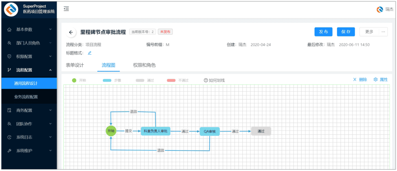Click the question mark icon by 如何划线
Image resolution: width=397 pixels, height=171 pixels.
(205, 80)
